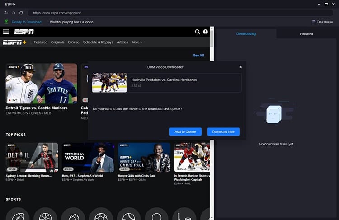This screenshot has height=220, width=339.
Task: Click the ESPN search magnifier icon
Action: coord(198,32)
